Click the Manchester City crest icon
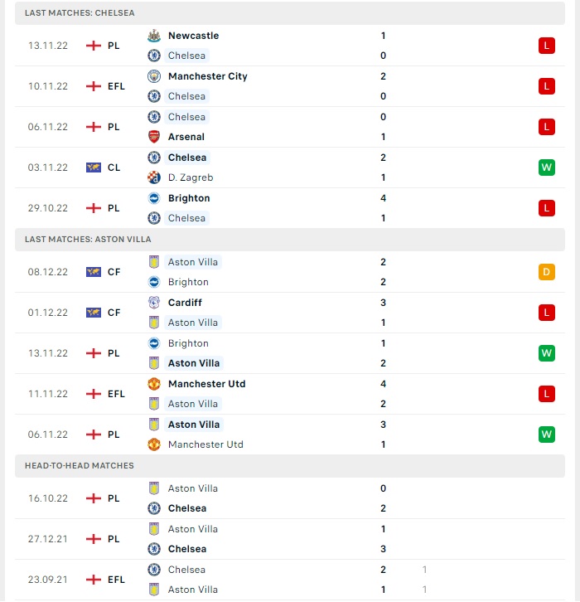The width and height of the screenshot is (580, 602). pyautogui.click(x=154, y=76)
